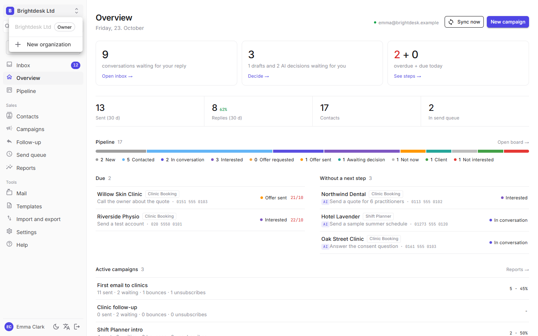Toggle dark mode with the moon icon

[56, 327]
